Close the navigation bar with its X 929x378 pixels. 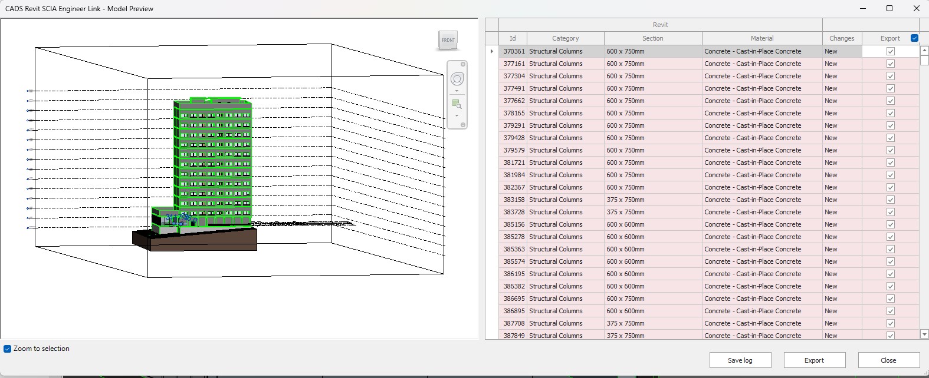pos(463,64)
